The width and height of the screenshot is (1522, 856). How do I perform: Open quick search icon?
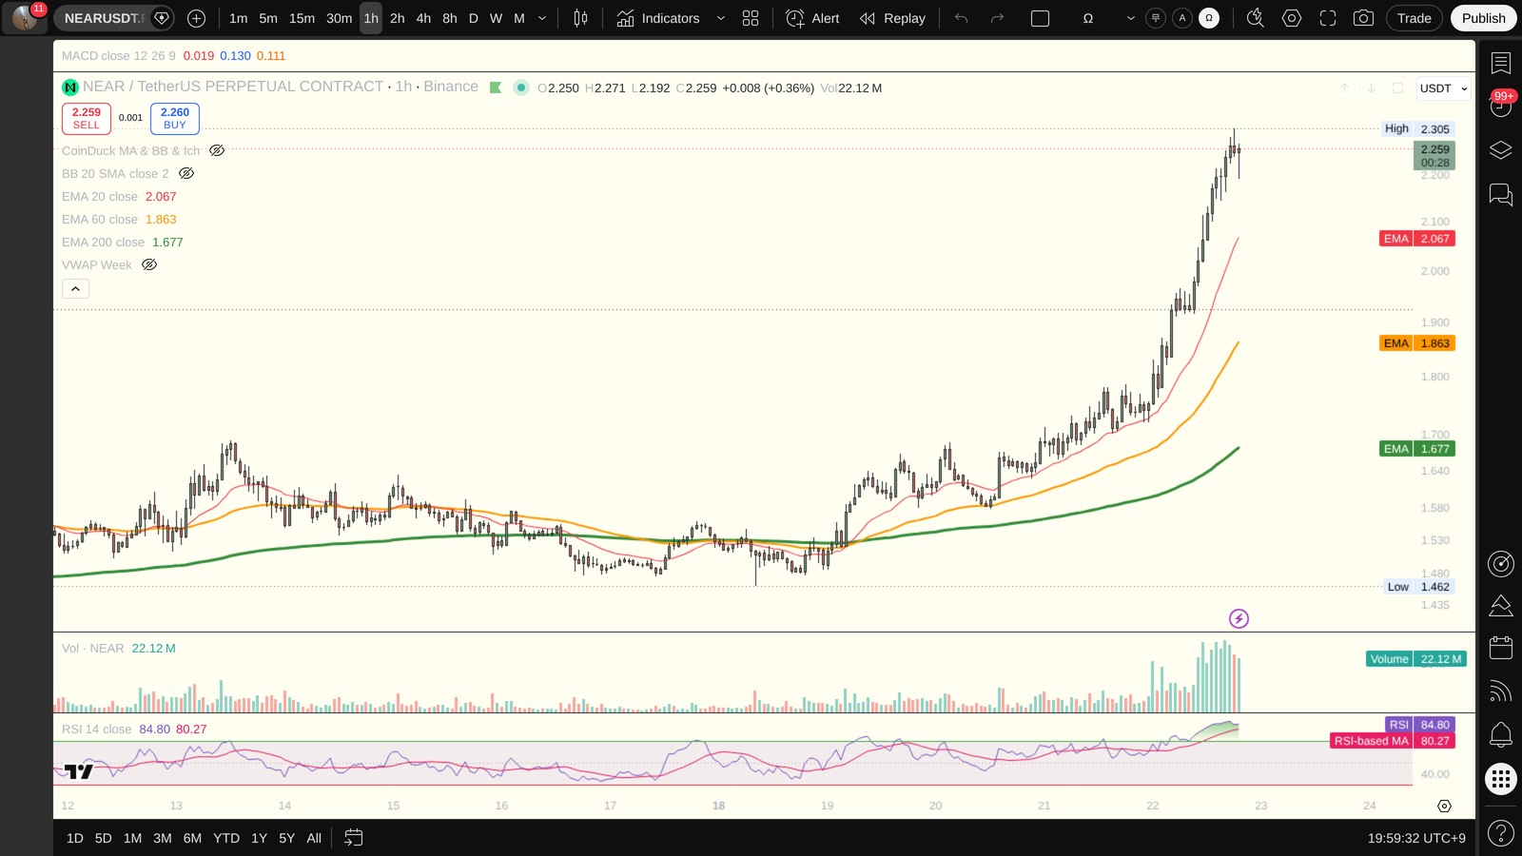coord(1256,18)
